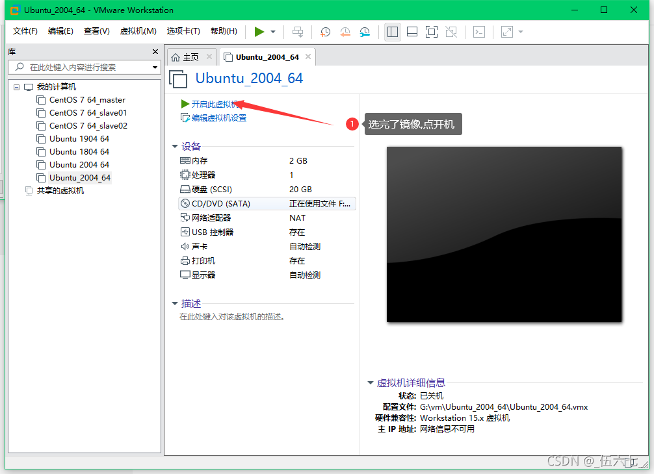654x474 pixels.
Task: Click the virtual machine screen preview thumbnail
Action: [504, 234]
